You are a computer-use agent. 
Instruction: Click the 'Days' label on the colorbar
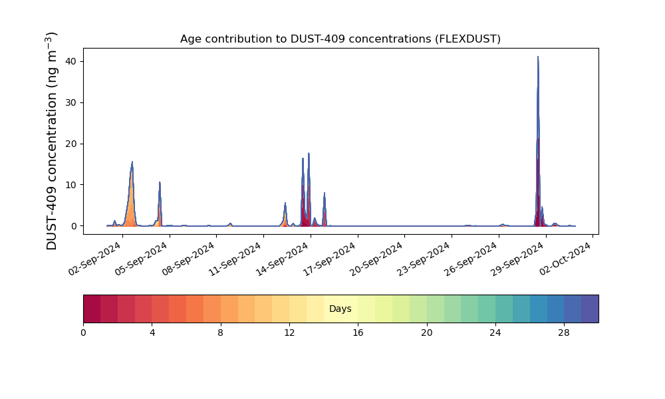point(340,309)
